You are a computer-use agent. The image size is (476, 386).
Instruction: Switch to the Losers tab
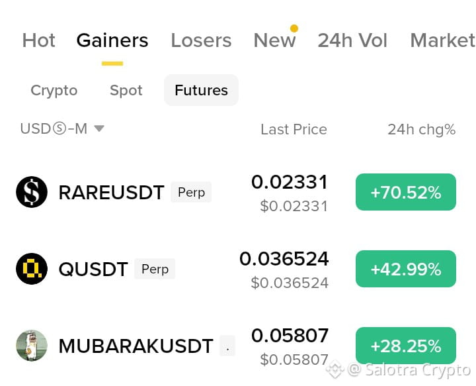(x=201, y=40)
